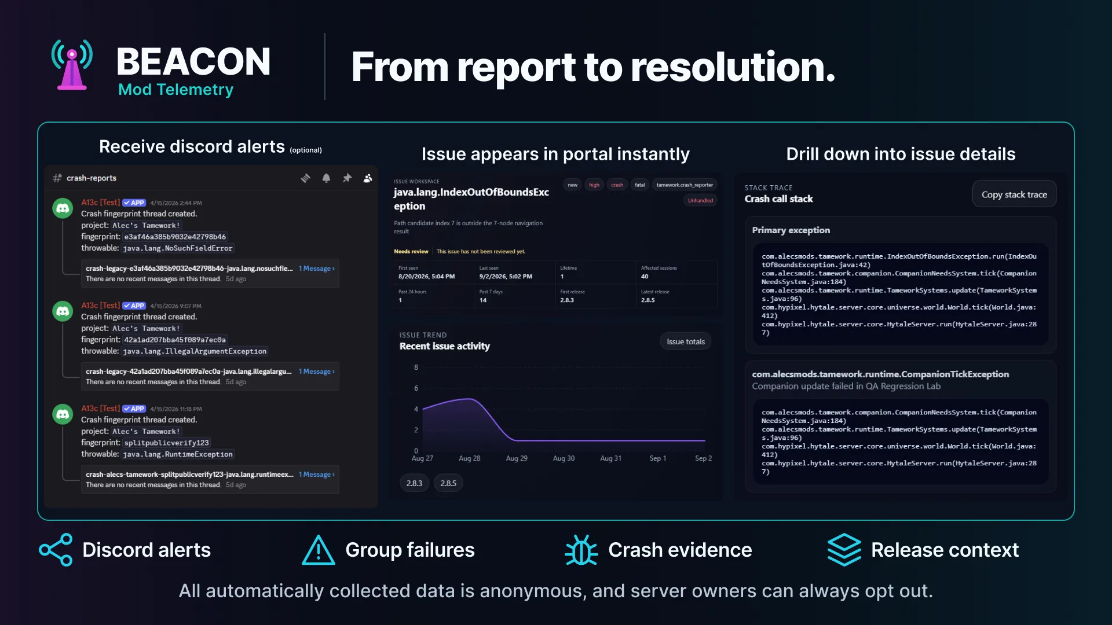Viewport: 1112px width, 625px height.
Task: Click the Latest release value 2.8.5
Action: (x=648, y=300)
